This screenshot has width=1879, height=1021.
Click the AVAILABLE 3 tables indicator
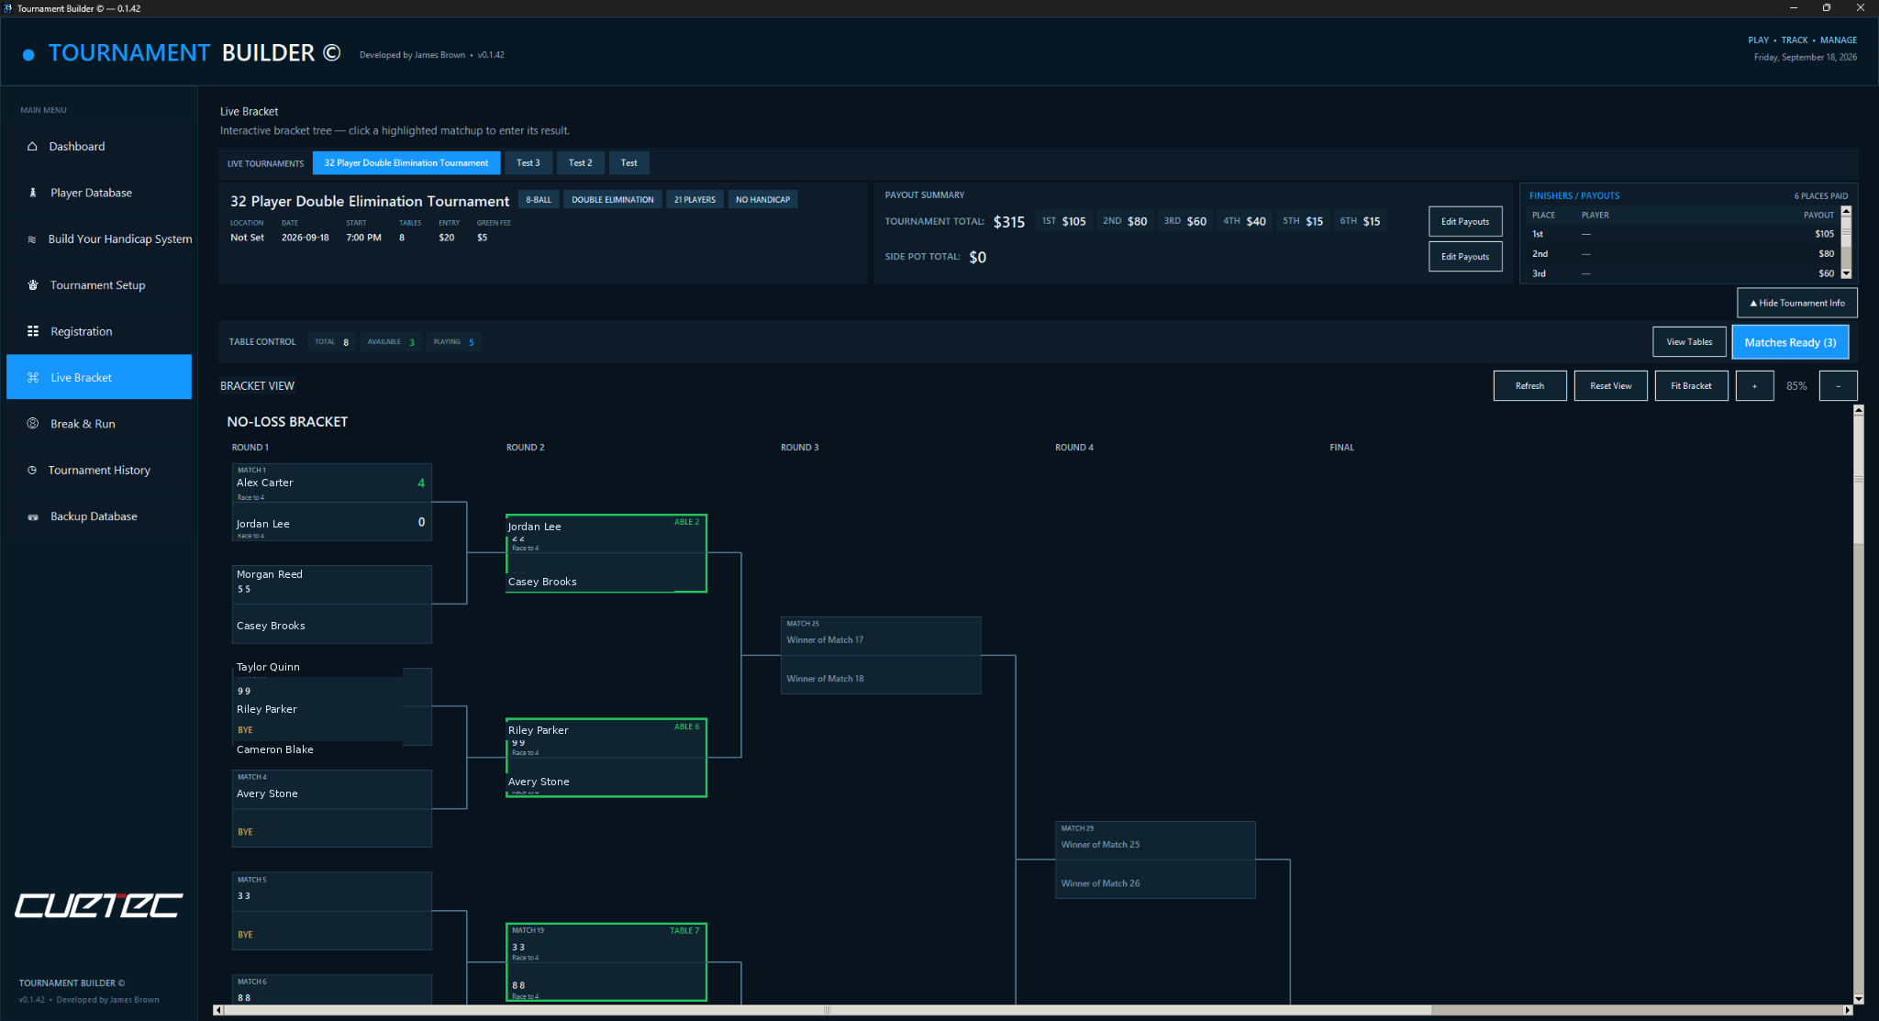coord(391,342)
